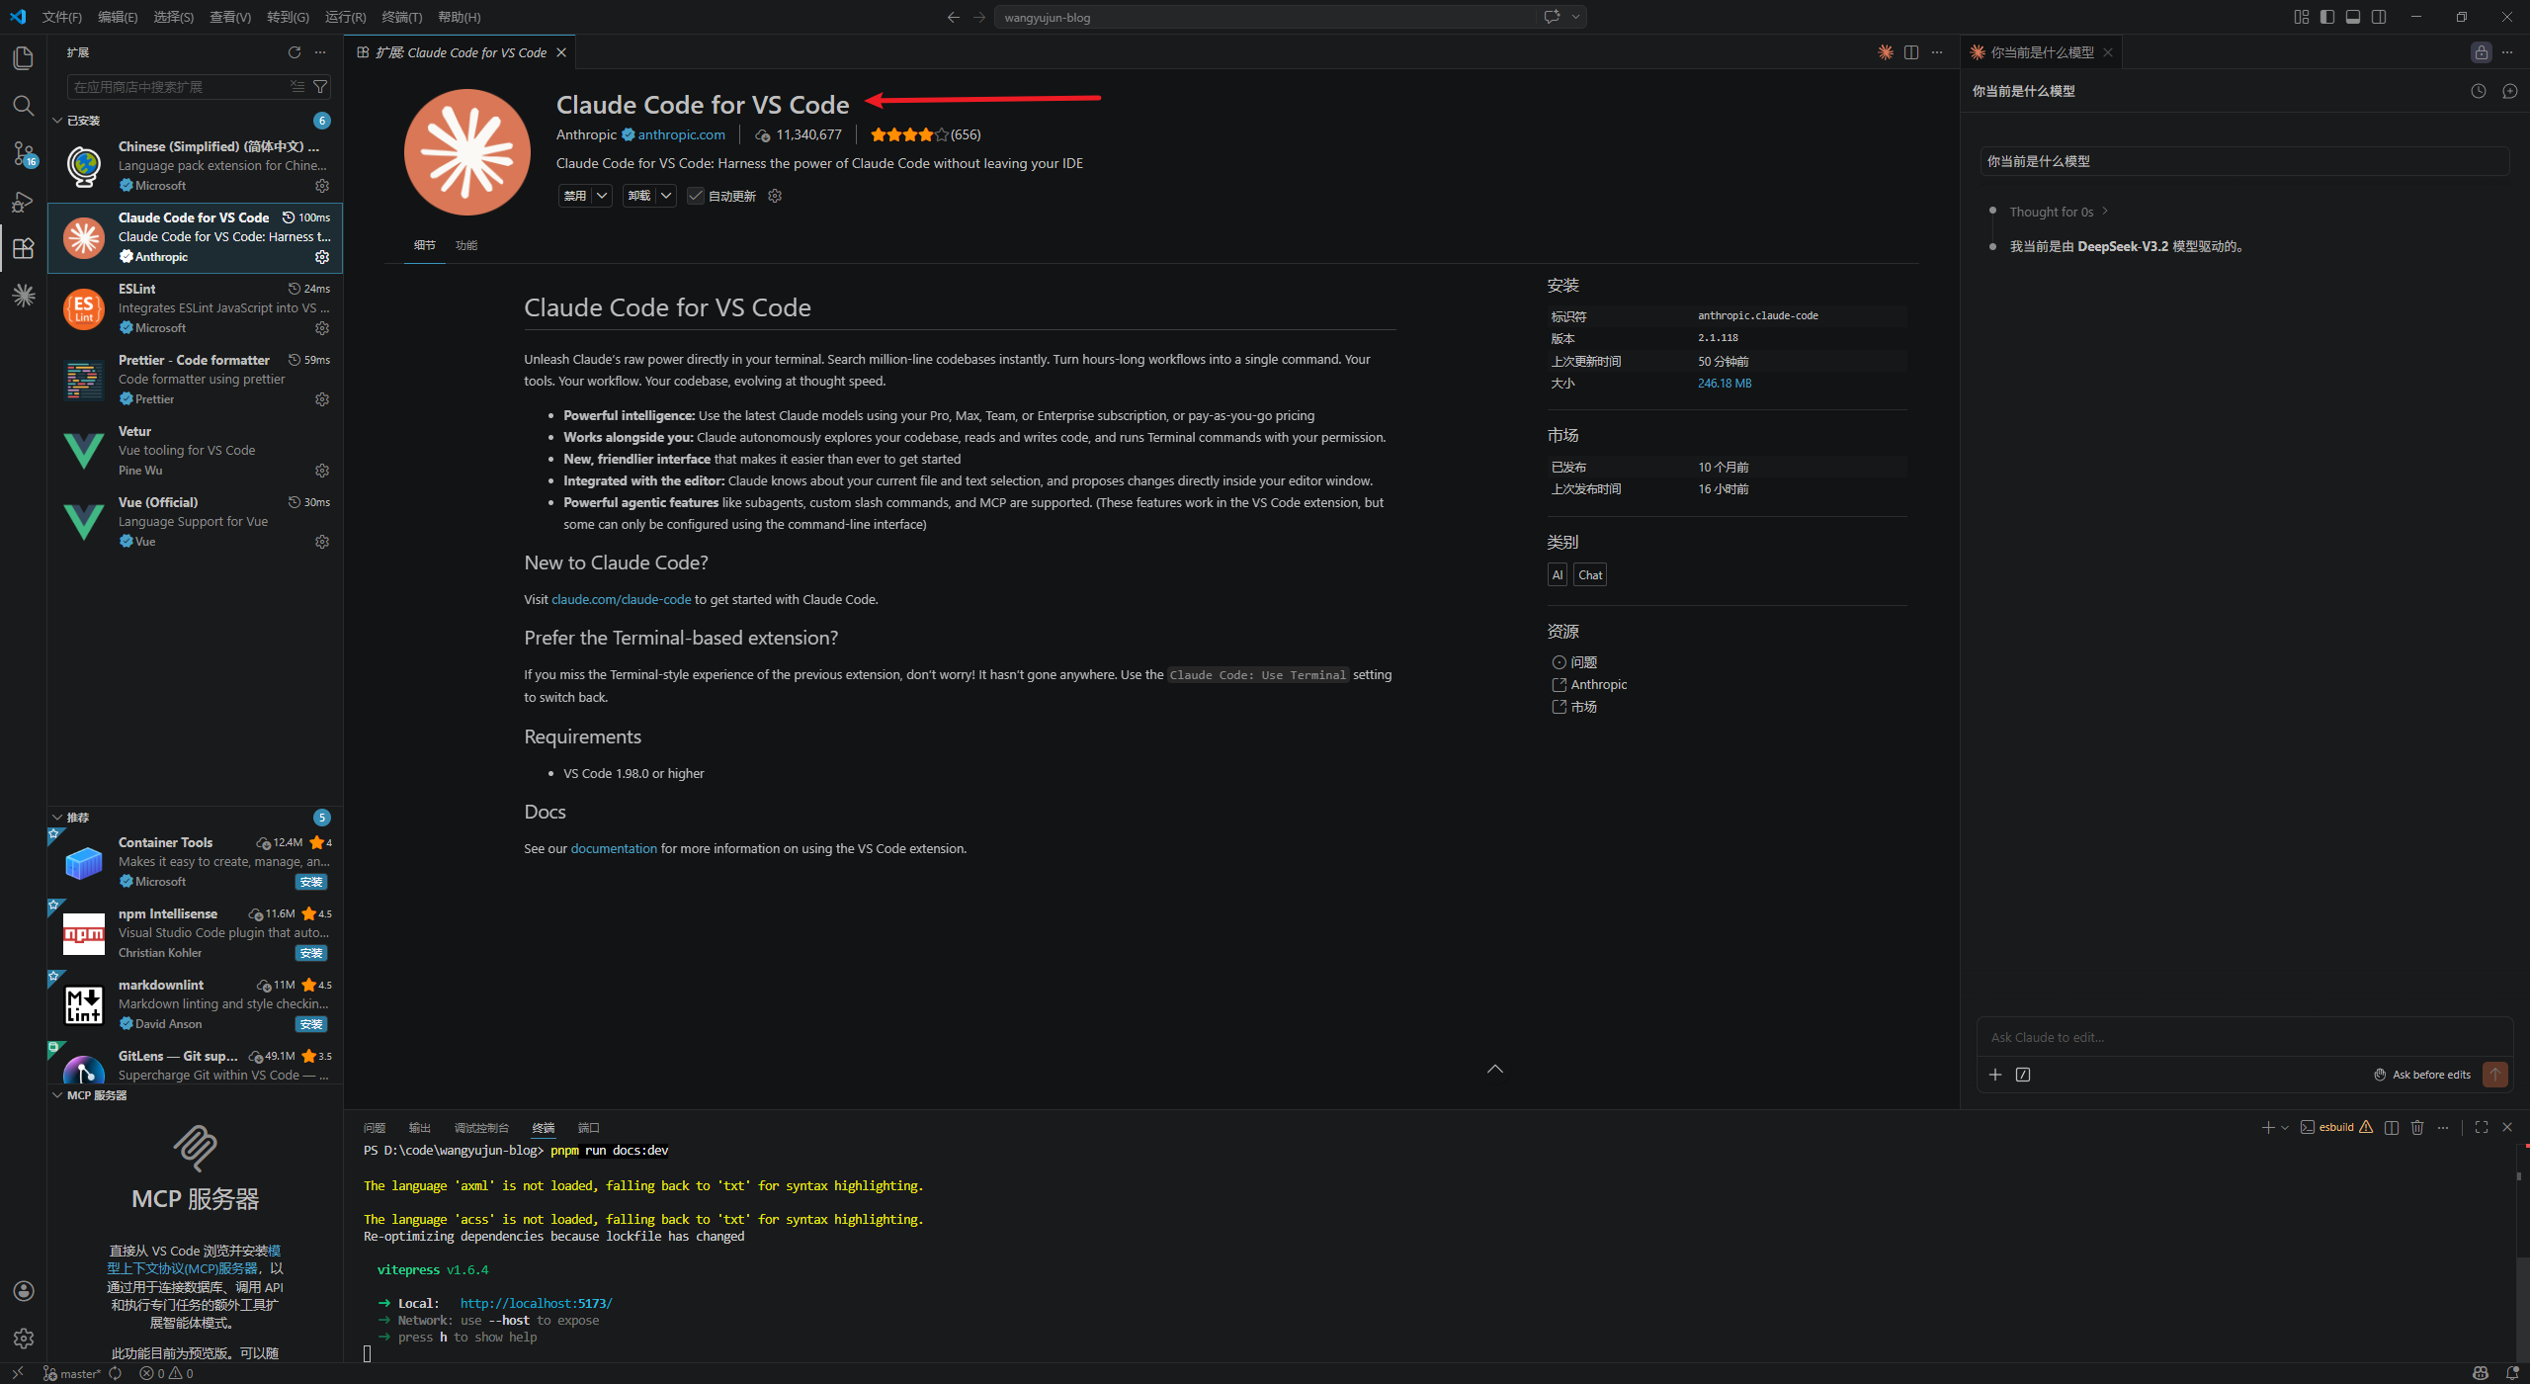Open the 终端(T) menu
2530x1384 pixels.
coord(402,17)
